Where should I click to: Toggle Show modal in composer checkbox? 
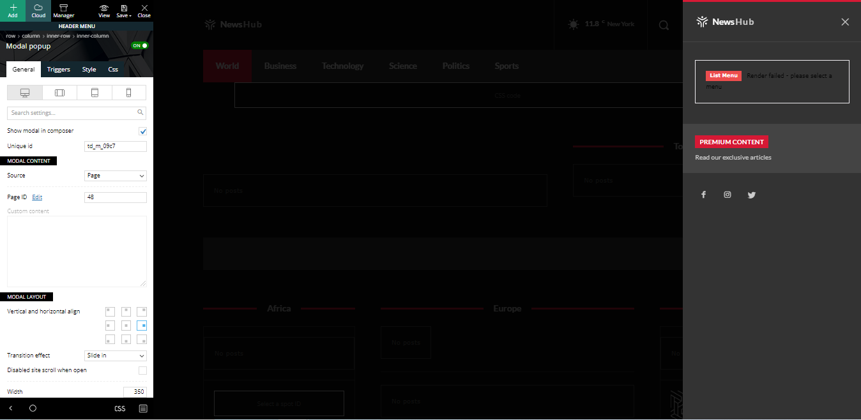142,131
